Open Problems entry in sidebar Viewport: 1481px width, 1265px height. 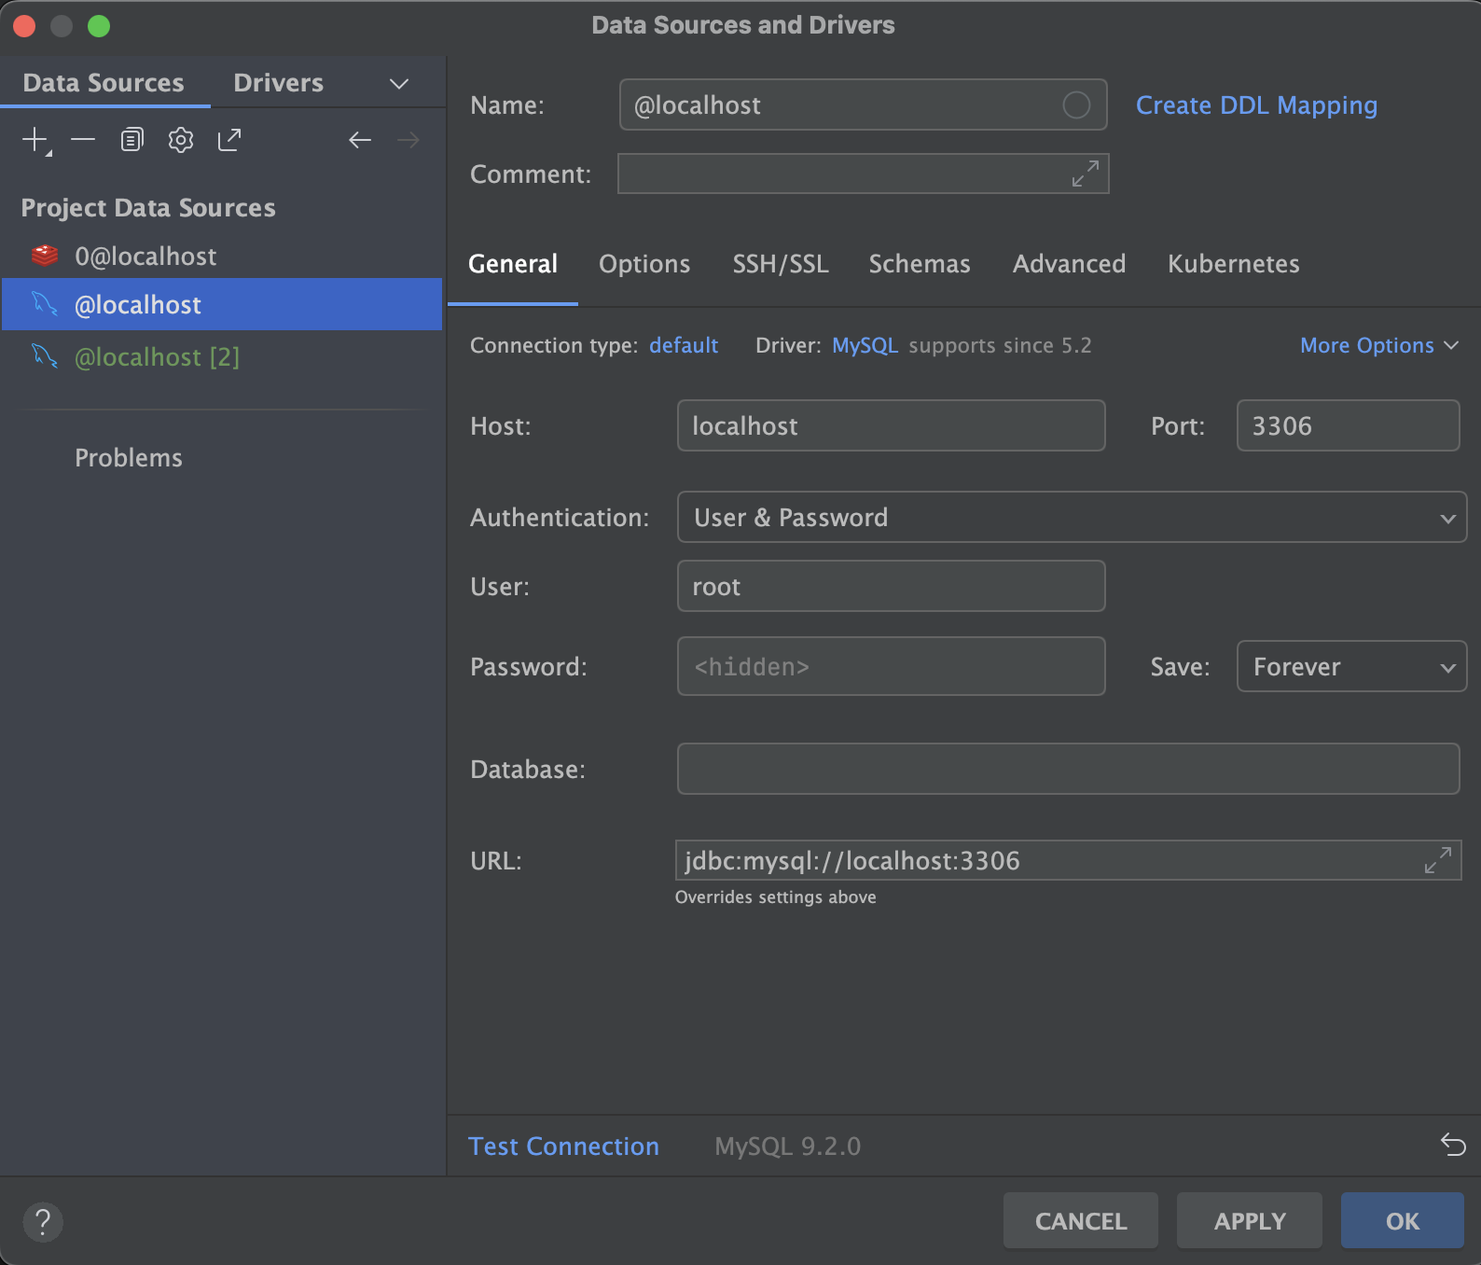tap(129, 457)
